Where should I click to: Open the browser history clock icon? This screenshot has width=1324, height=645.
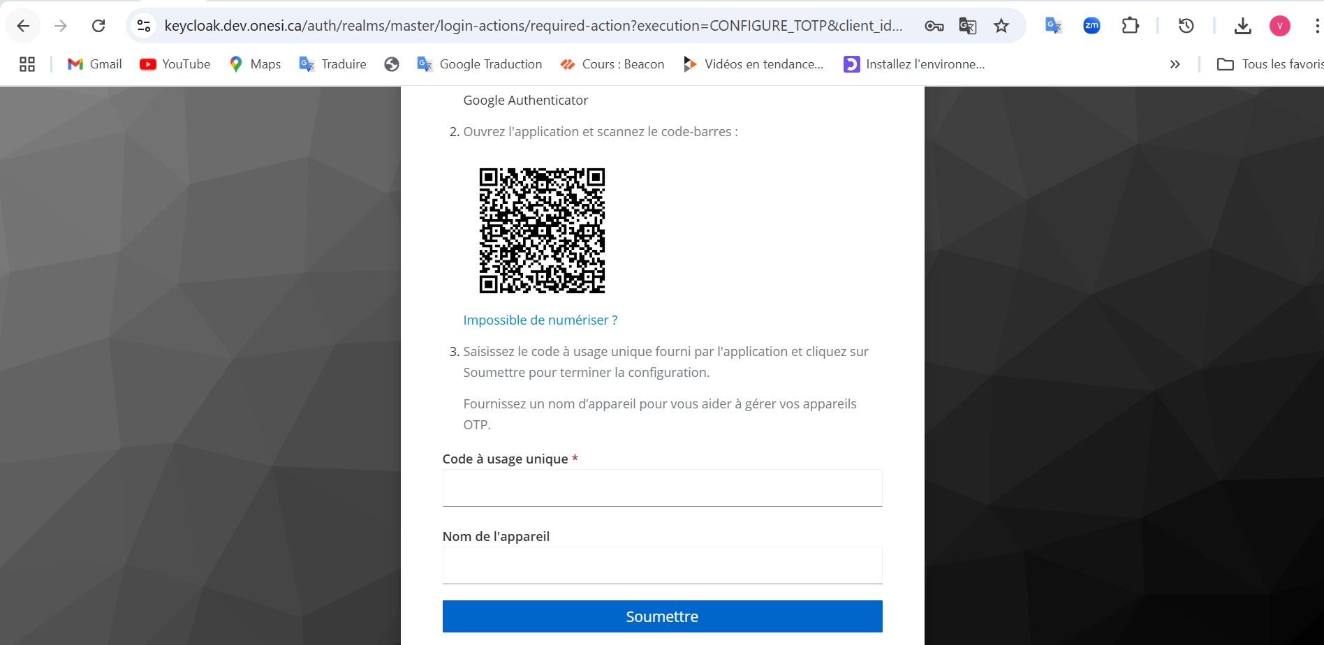click(1186, 26)
